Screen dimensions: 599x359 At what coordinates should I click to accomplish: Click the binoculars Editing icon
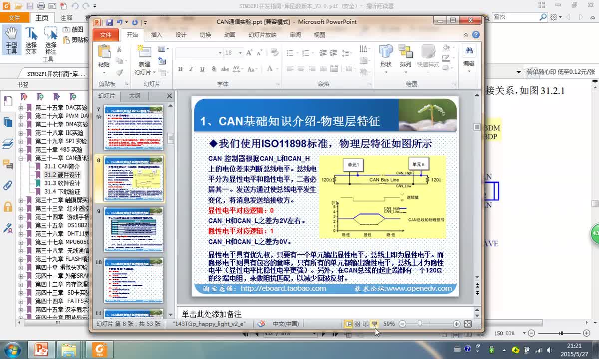tap(469, 51)
